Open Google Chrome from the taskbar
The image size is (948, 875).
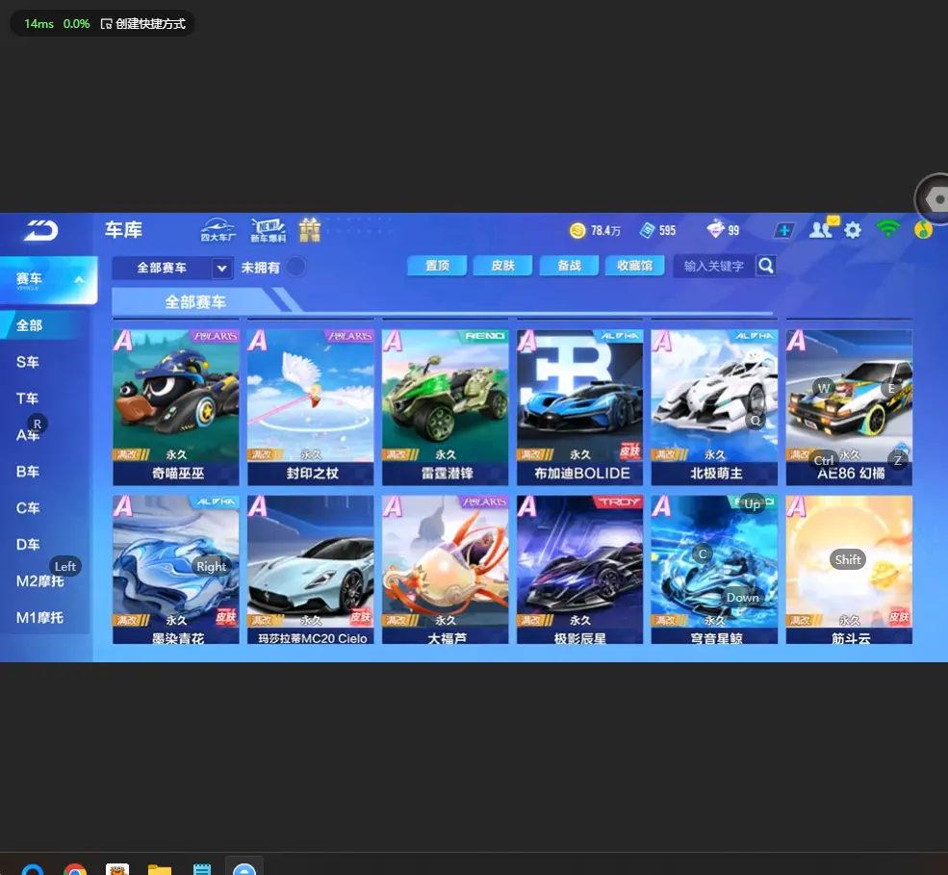(x=75, y=869)
